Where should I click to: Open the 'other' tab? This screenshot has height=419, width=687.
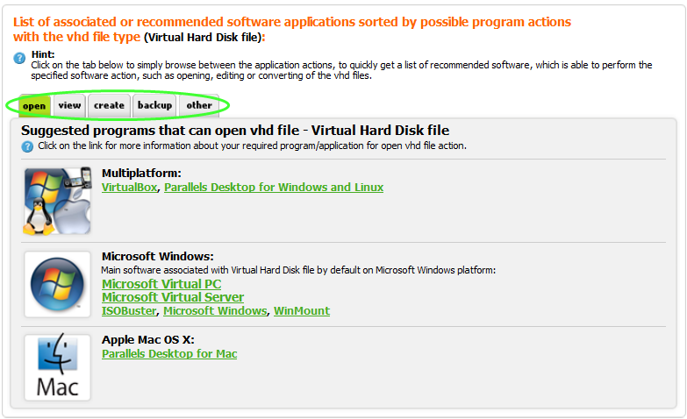click(x=199, y=105)
